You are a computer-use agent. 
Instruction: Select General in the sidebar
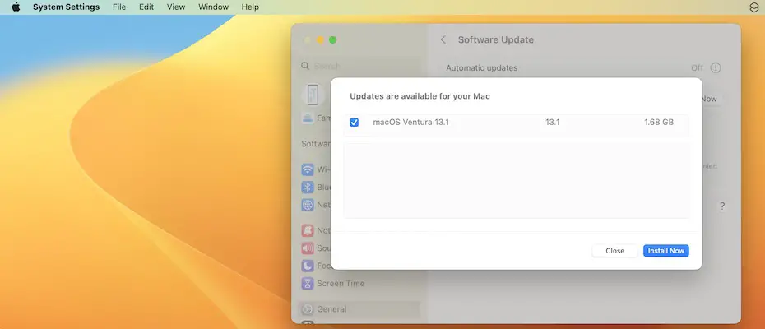pos(359,309)
